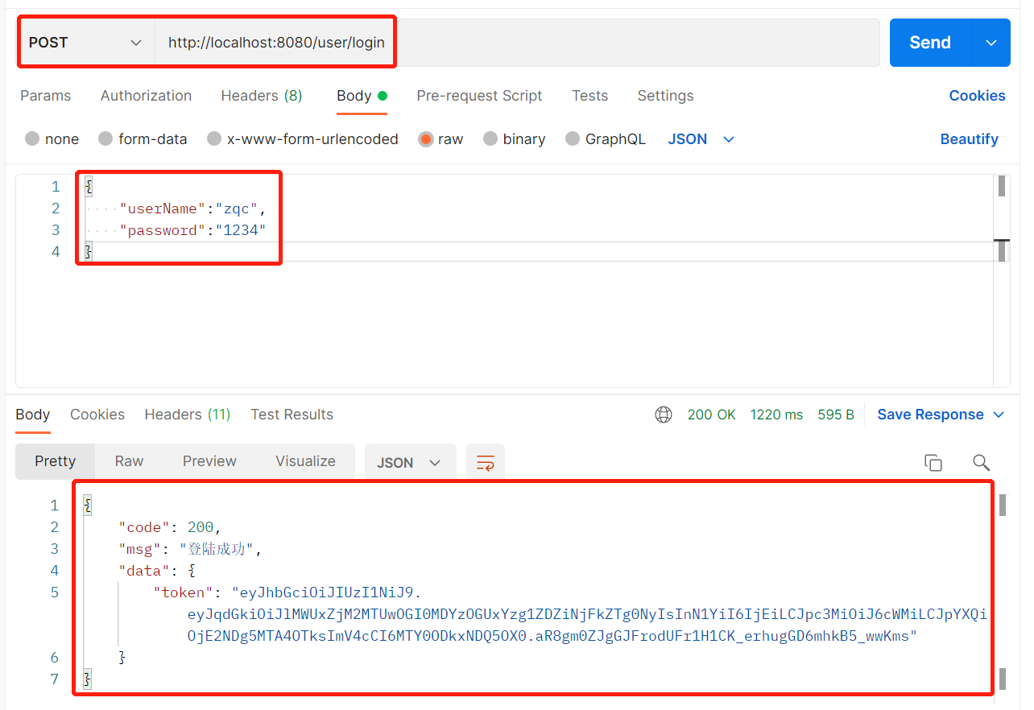Open the Tests tab

(x=590, y=96)
